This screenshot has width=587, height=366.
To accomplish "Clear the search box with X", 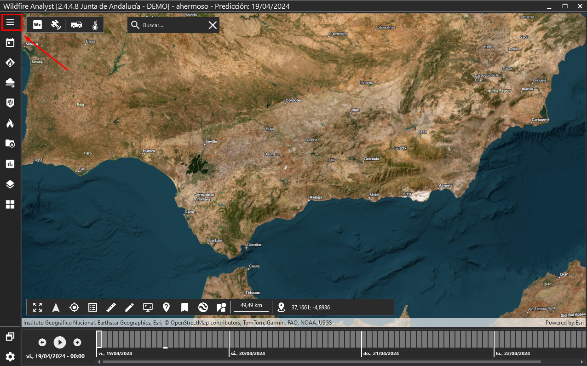I will [x=213, y=25].
